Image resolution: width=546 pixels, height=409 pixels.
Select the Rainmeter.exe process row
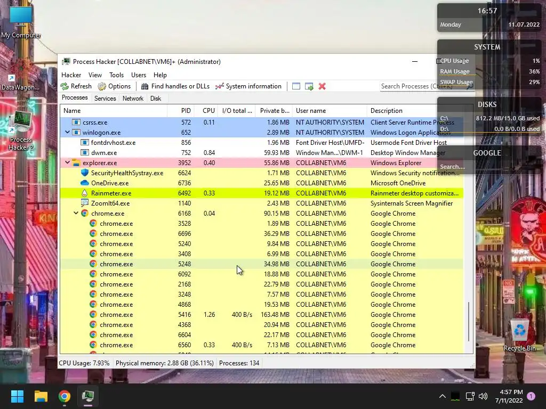coord(261,193)
